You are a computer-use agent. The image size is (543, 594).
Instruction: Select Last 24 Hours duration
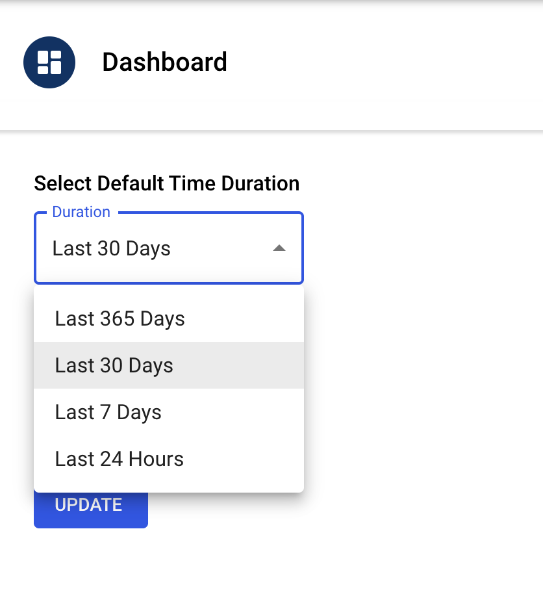(120, 459)
